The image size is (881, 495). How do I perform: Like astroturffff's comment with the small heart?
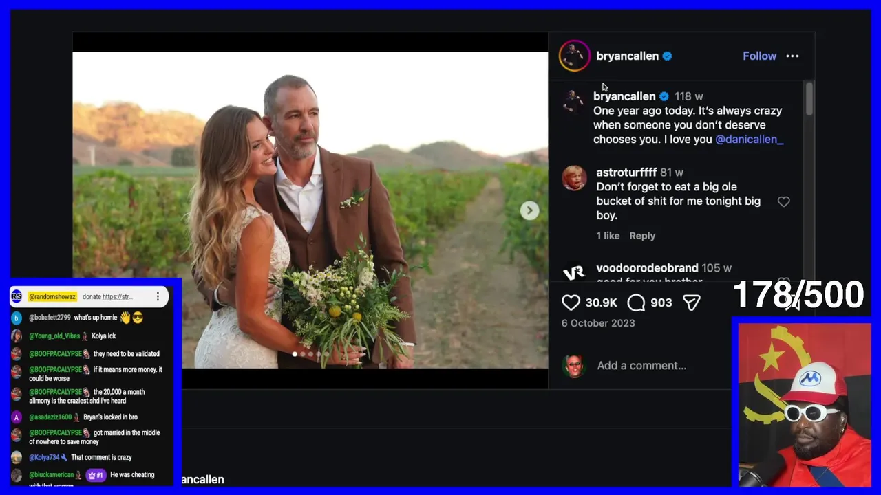tap(783, 201)
